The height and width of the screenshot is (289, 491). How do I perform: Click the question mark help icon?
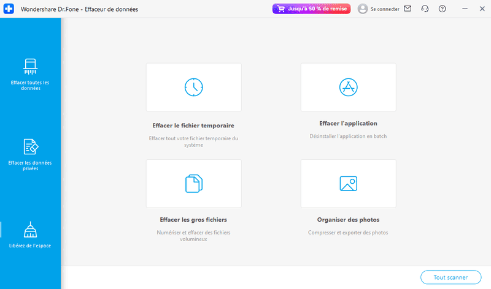[x=443, y=9]
